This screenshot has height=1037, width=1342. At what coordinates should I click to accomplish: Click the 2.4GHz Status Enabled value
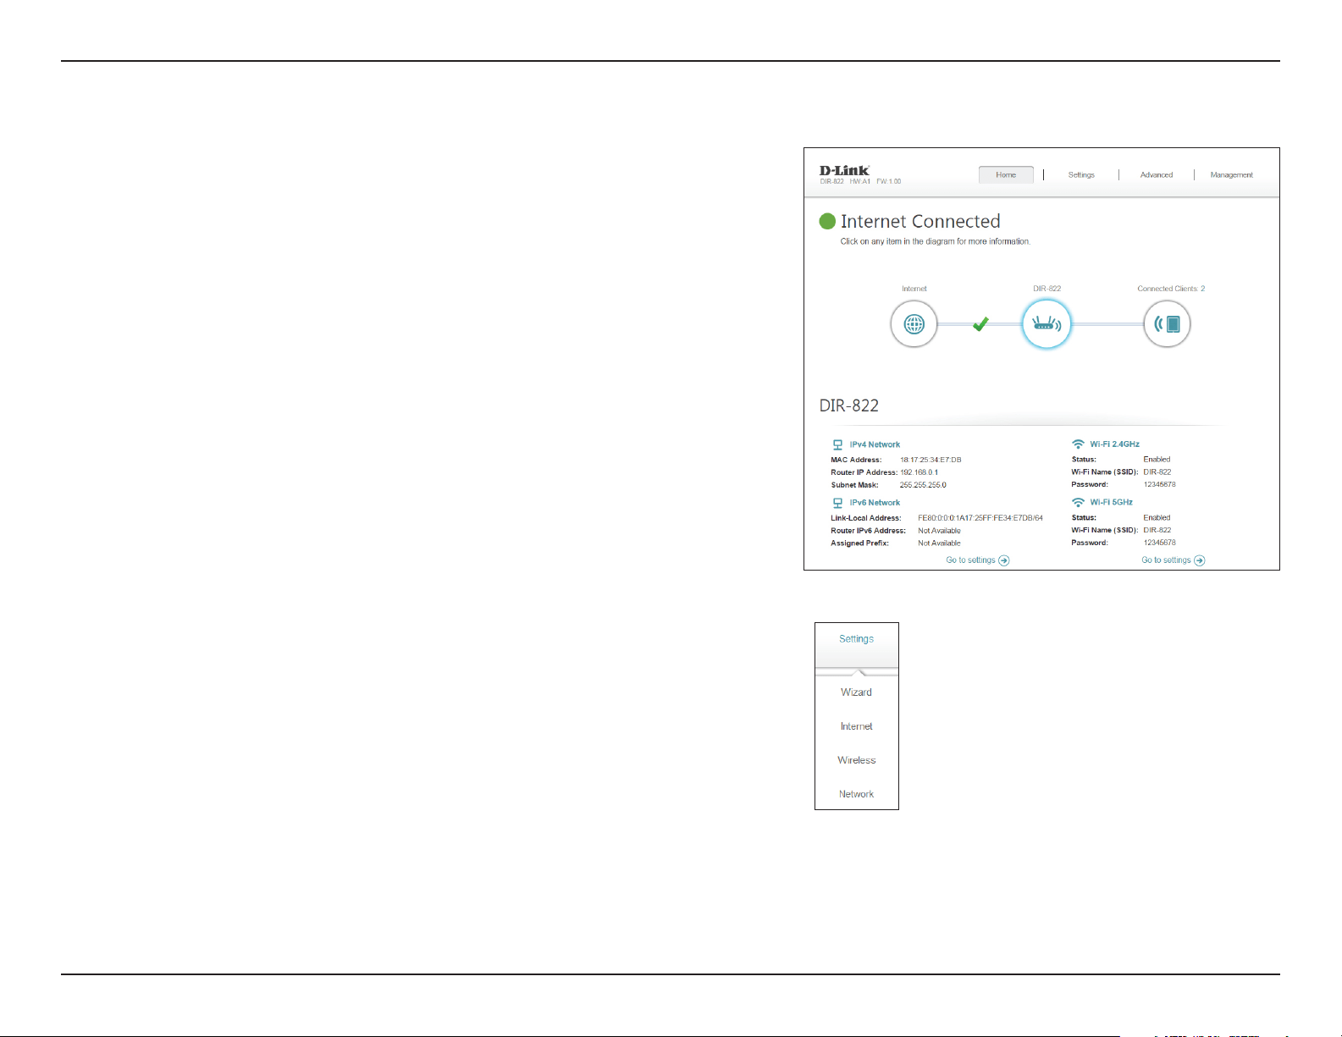point(1157,460)
